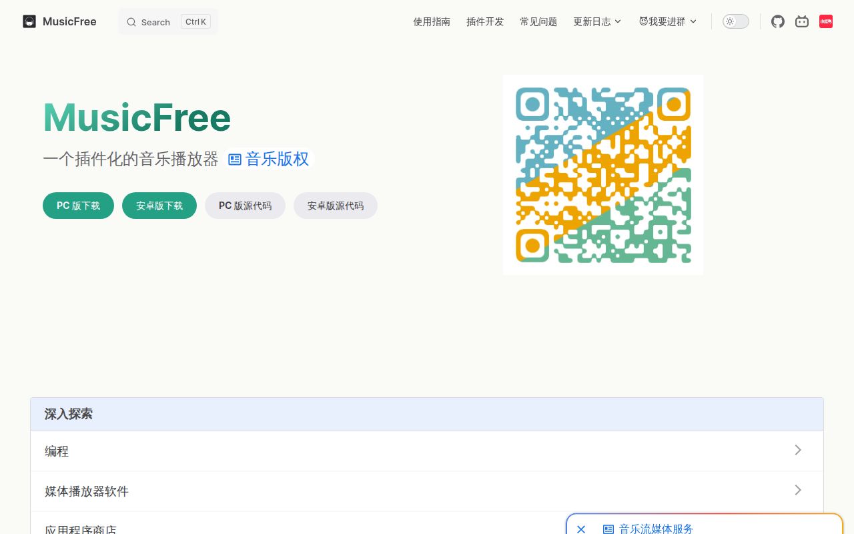Open the 插件开发 nav item
This screenshot has width=854, height=534.
[x=485, y=21]
